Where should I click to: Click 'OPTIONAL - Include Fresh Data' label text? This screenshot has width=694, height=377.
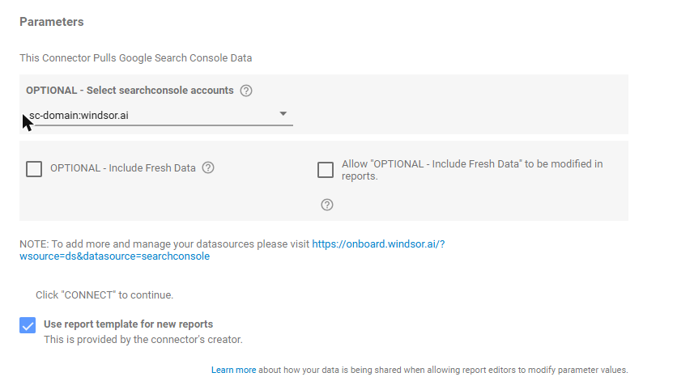tap(123, 168)
